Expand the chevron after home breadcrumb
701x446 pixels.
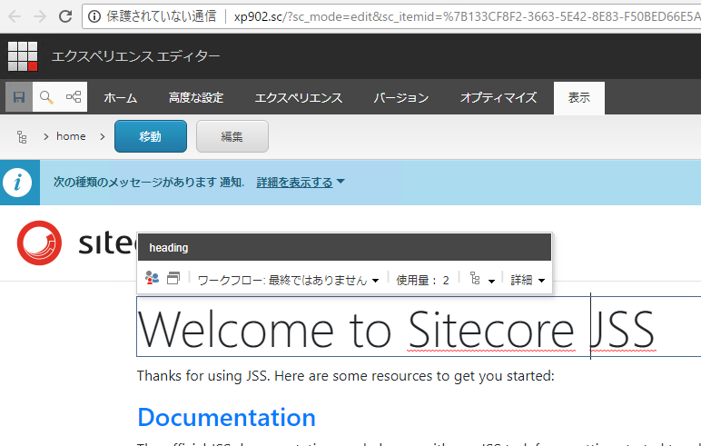103,136
